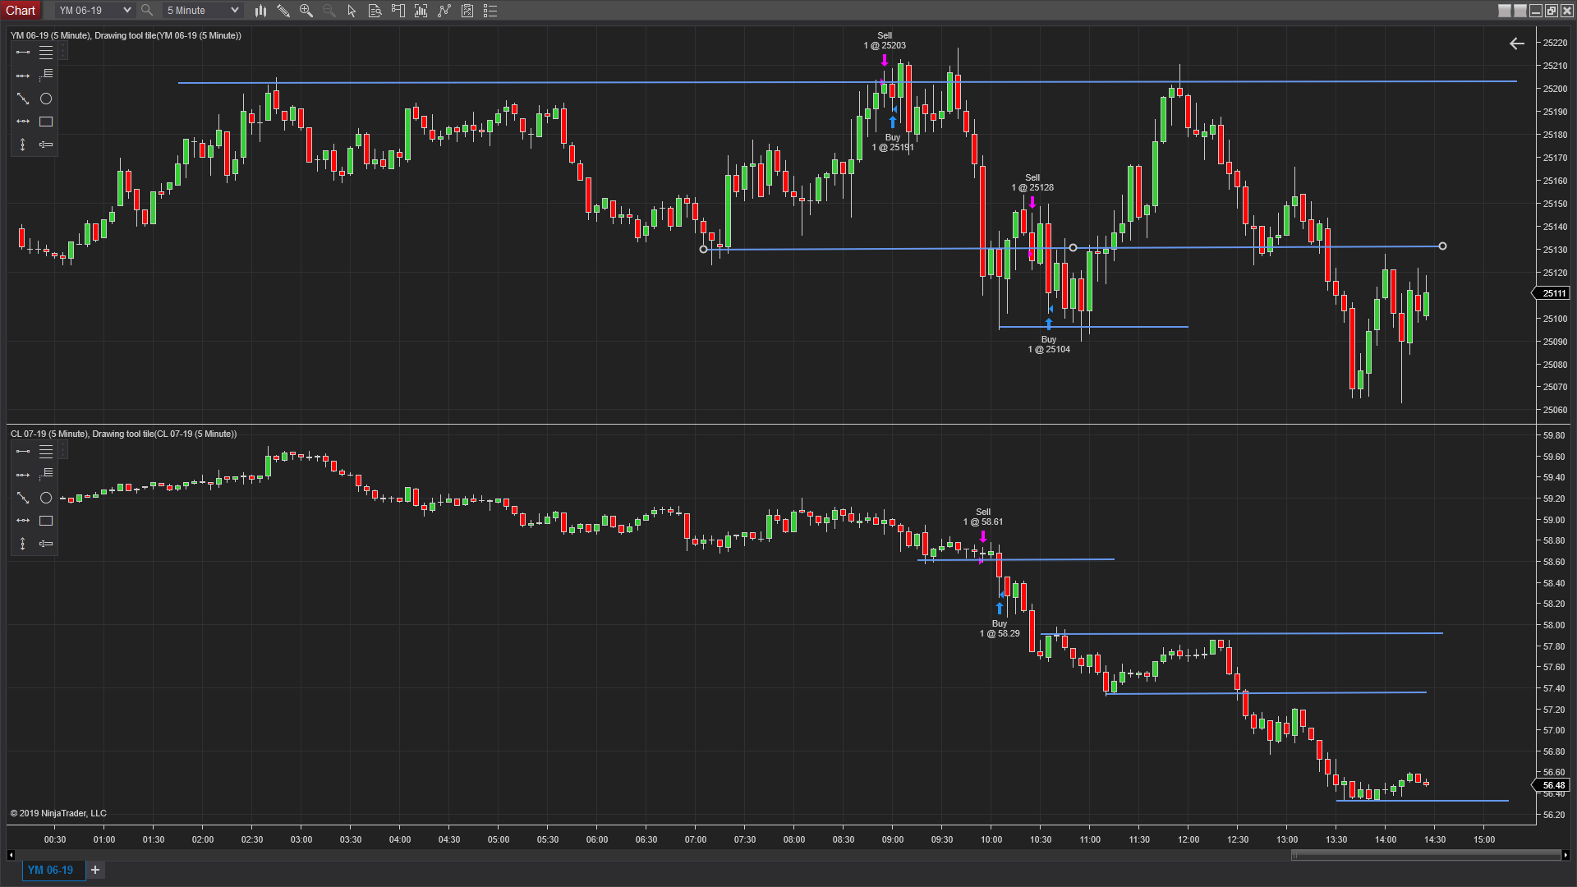Select Ruler tool in YM drawing tile
This screenshot has height=887, width=1577.
coord(46,145)
